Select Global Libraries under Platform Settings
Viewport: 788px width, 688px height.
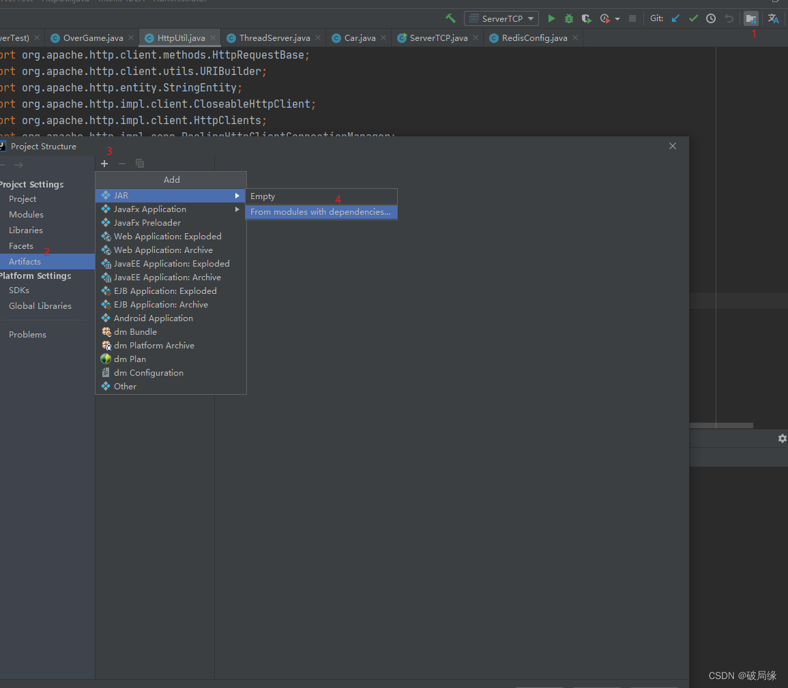pos(40,306)
